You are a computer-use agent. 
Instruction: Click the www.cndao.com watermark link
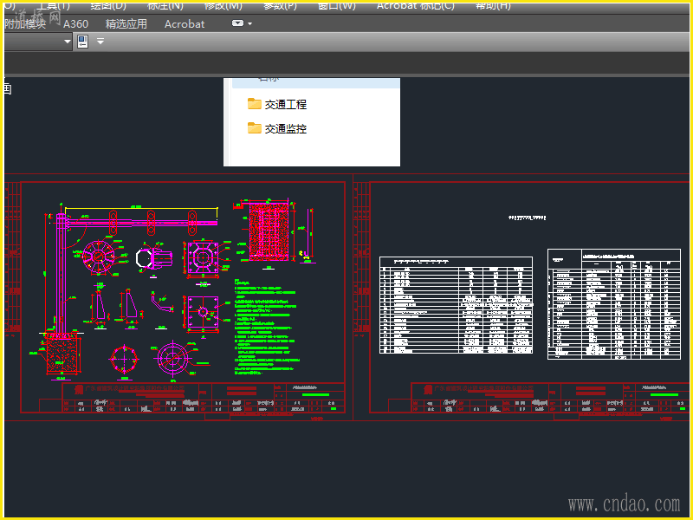[624, 504]
